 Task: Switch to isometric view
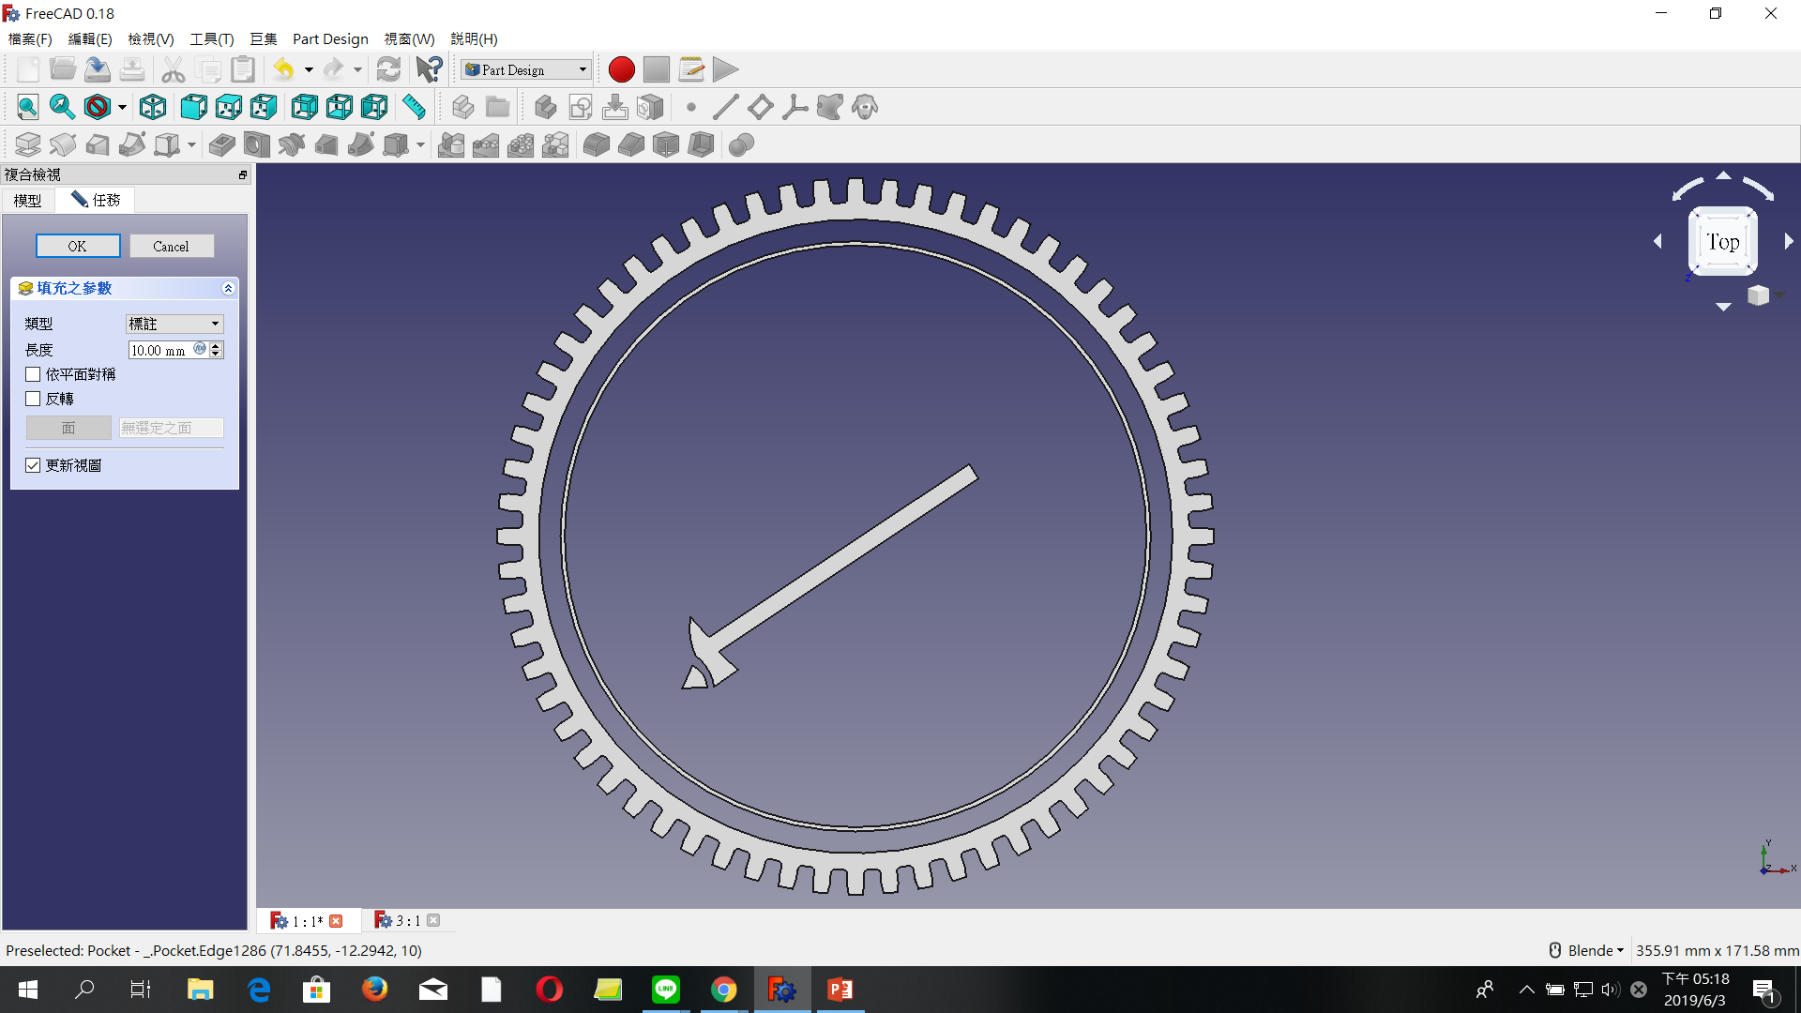[153, 107]
